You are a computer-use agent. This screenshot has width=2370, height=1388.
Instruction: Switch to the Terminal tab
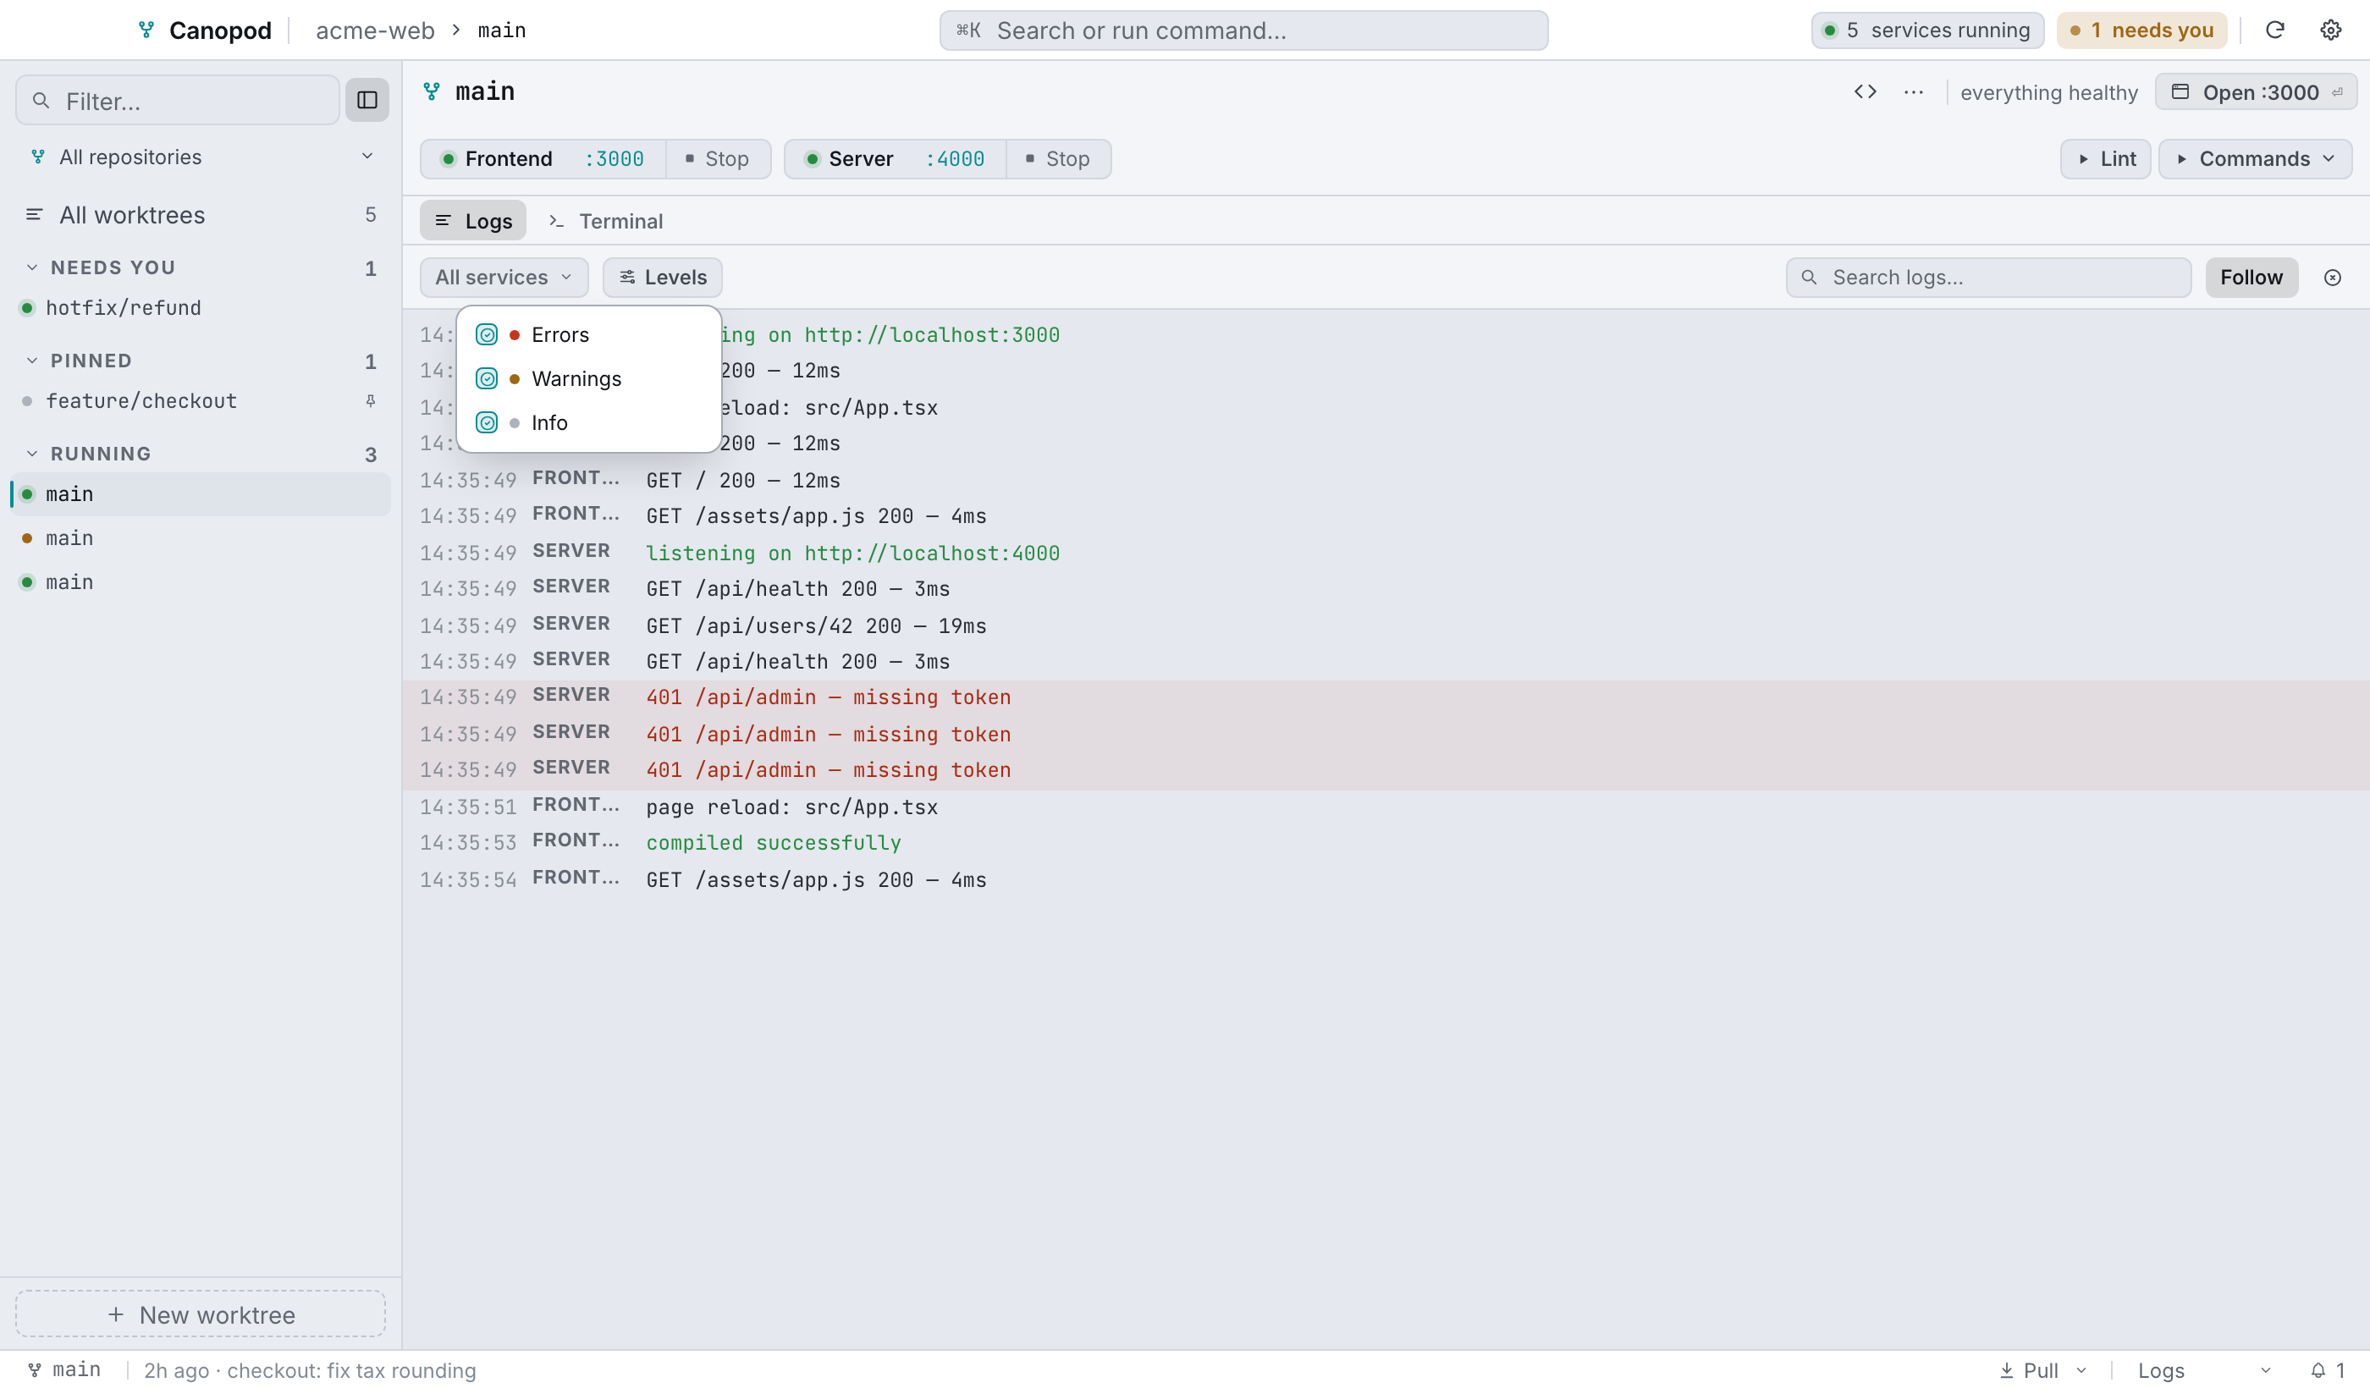606,221
